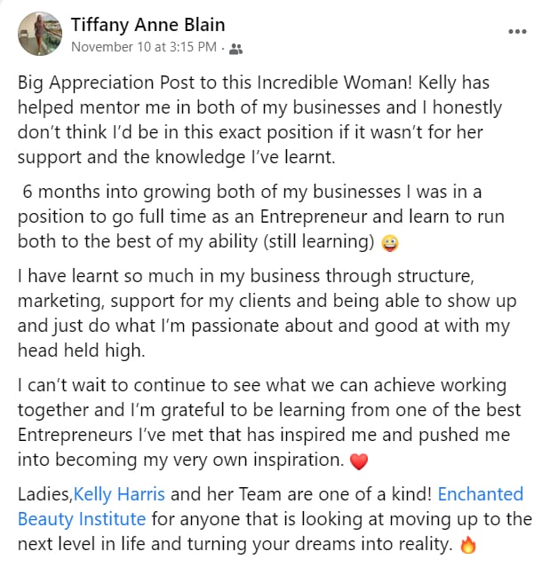Click the fire emoji at post end
Screen dimensions: 550x567
pos(467,546)
